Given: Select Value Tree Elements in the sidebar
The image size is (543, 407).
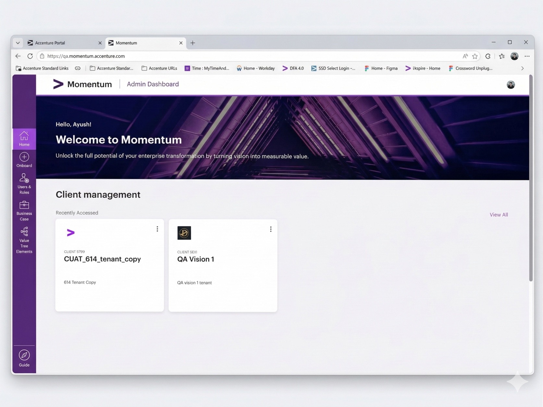Looking at the screenshot, I should [x=24, y=240].
